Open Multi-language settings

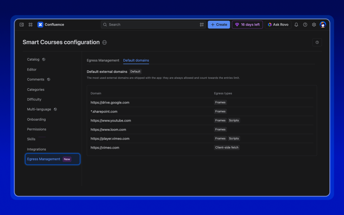click(39, 109)
